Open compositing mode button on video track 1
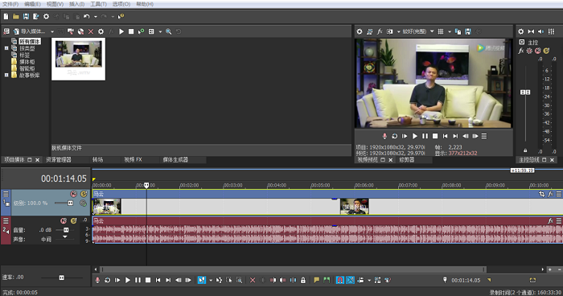The height and width of the screenshot is (296, 563). [83, 203]
